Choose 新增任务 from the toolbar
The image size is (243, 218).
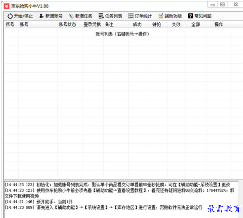81,16
